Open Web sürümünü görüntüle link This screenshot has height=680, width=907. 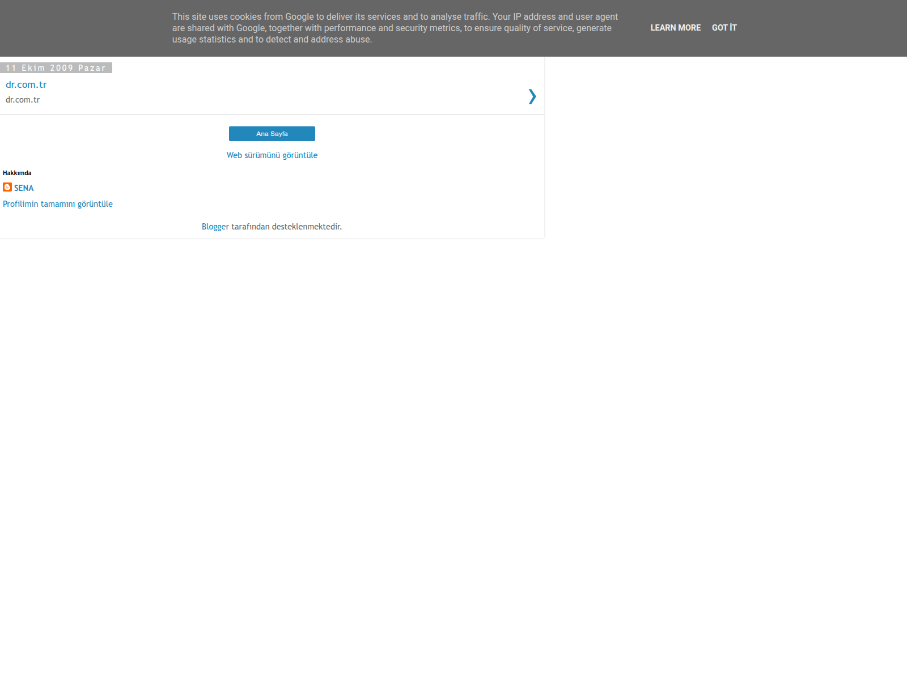click(x=272, y=155)
